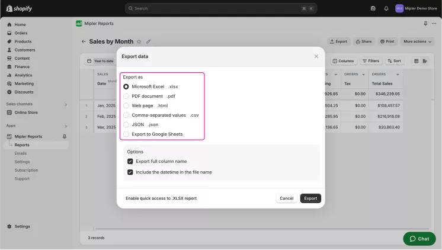Image resolution: width=442 pixels, height=250 pixels.
Task: Open ORDERS Total Sales column dropdown arrow
Action: click(x=398, y=75)
